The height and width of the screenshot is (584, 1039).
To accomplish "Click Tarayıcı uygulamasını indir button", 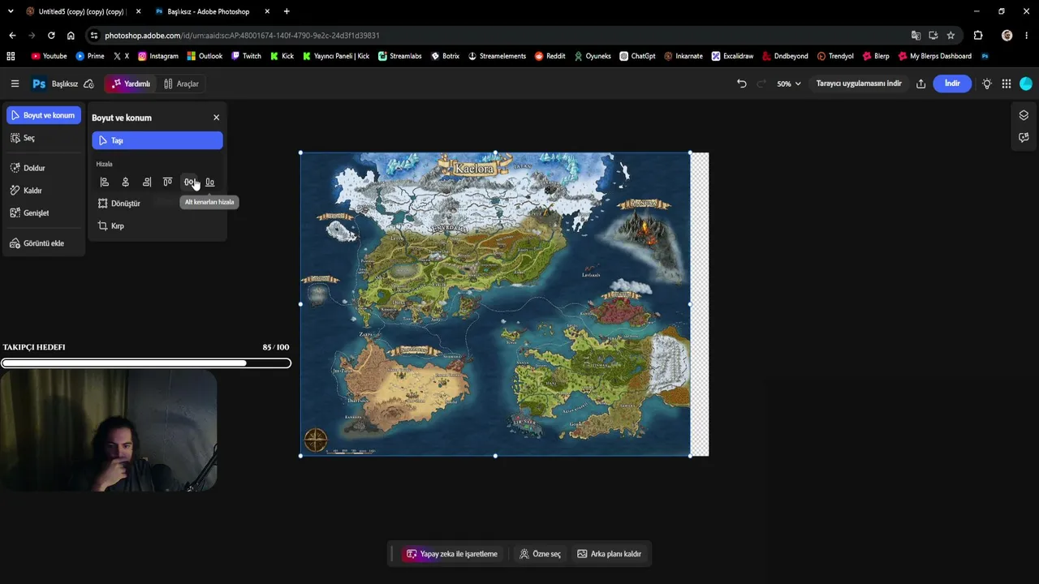I will [x=859, y=84].
